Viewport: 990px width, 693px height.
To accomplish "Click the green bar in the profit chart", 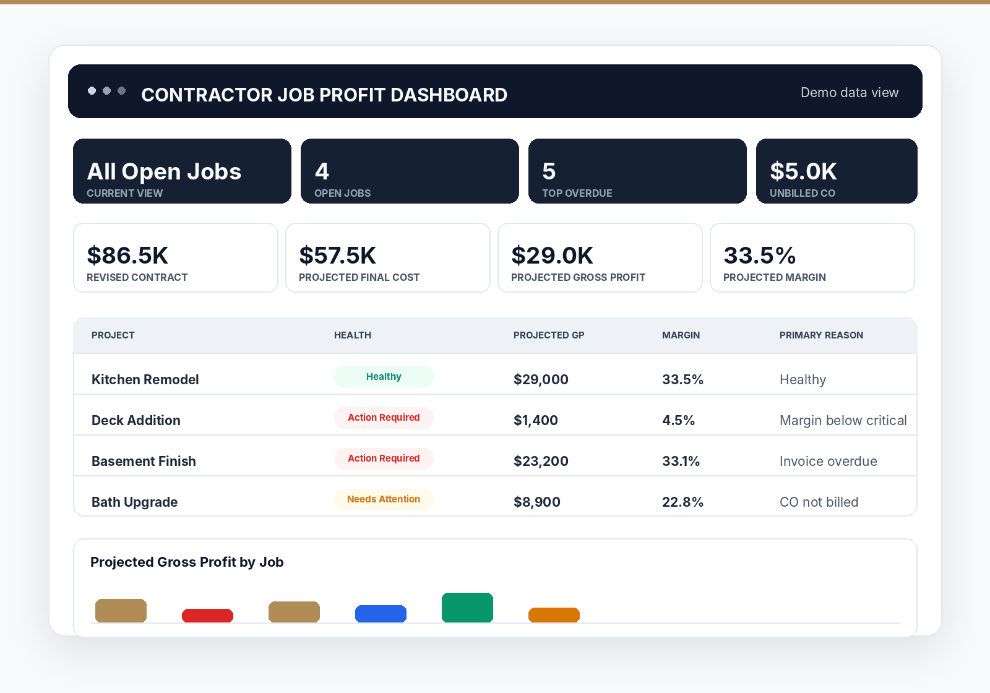I will click(x=467, y=608).
